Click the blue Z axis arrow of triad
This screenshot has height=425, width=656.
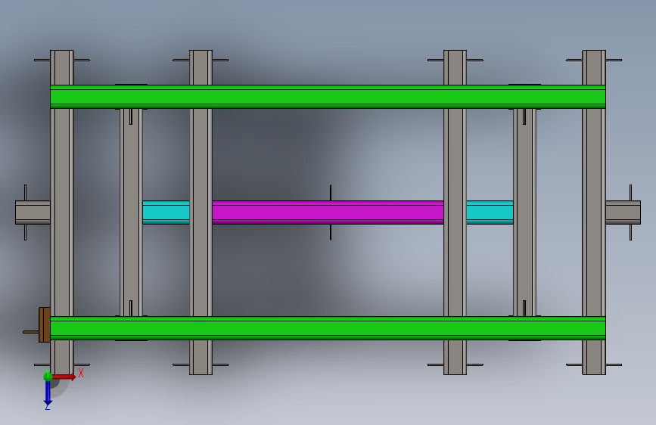(48, 393)
